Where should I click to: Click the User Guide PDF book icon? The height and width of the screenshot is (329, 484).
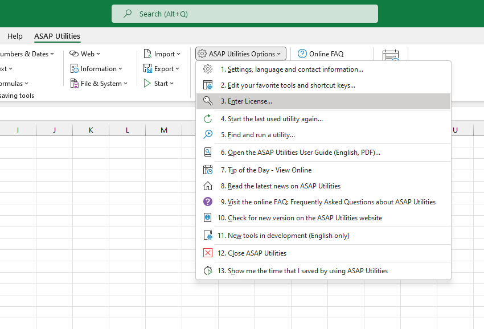(208, 152)
